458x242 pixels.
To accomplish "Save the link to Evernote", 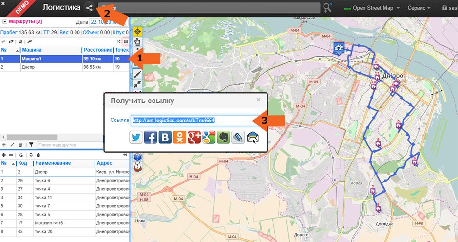I will pyautogui.click(x=224, y=137).
